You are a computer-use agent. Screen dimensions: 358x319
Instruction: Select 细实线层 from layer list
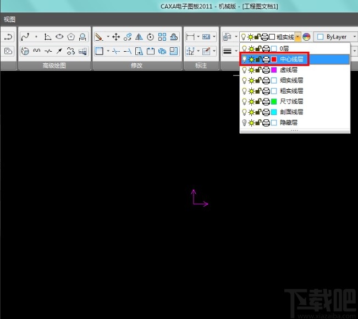coord(295,80)
